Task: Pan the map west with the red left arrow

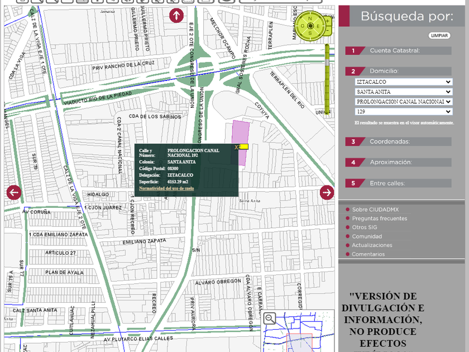Action: [x=14, y=192]
